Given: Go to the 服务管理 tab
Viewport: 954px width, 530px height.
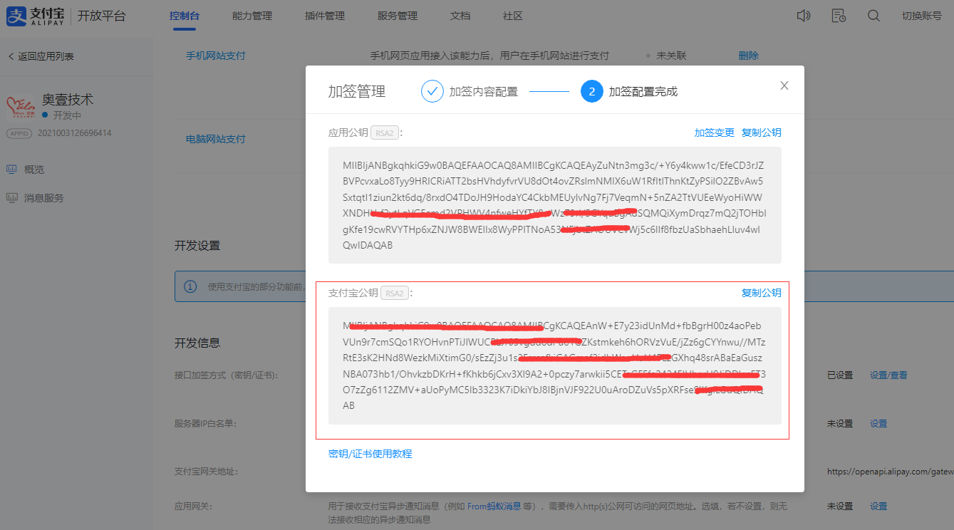Looking at the screenshot, I should pos(398,16).
